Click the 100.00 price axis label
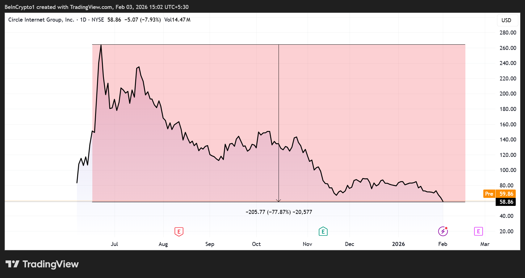Screen dimensions: 525x278 pos(508,170)
